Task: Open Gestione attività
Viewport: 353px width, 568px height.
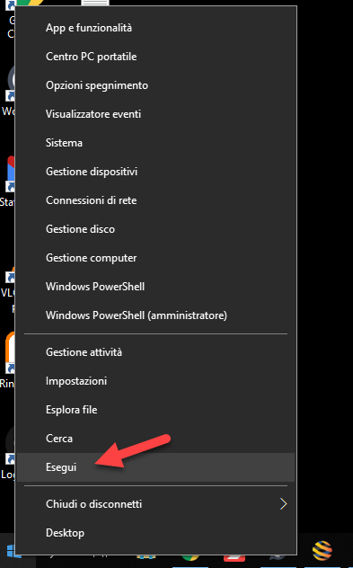Action: [x=155, y=352]
